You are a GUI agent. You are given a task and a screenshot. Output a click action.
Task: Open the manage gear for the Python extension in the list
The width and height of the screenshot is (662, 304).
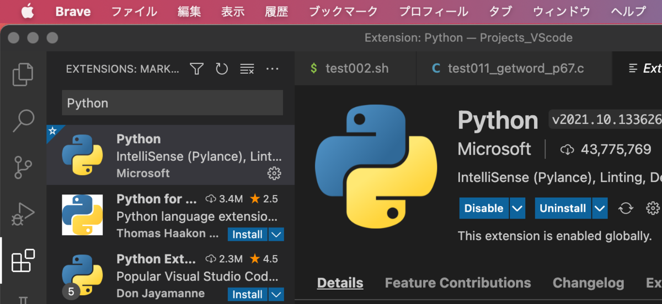(x=274, y=173)
